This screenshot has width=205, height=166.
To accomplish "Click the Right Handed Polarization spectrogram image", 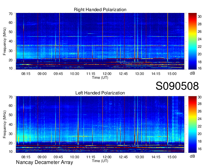I will [x=100, y=41].
